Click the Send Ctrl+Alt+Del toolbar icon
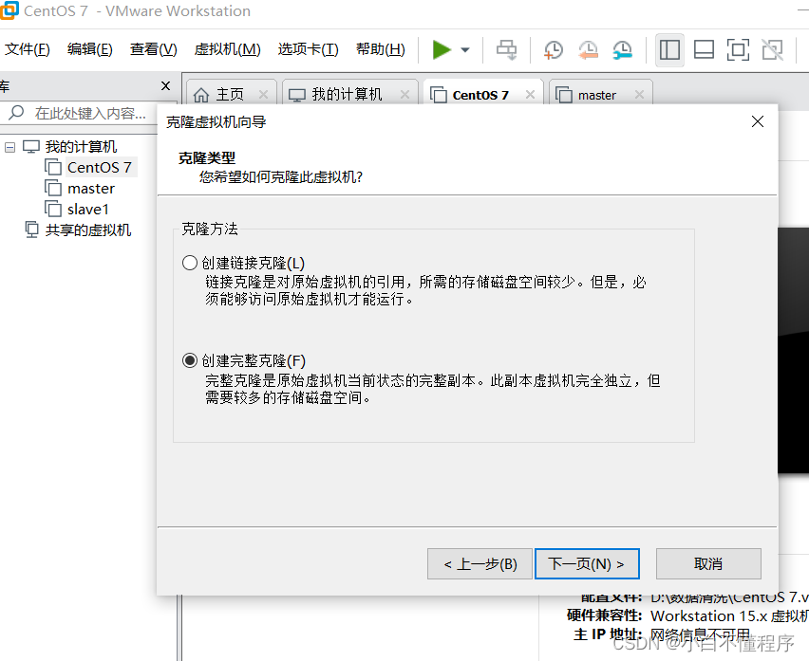 click(506, 50)
